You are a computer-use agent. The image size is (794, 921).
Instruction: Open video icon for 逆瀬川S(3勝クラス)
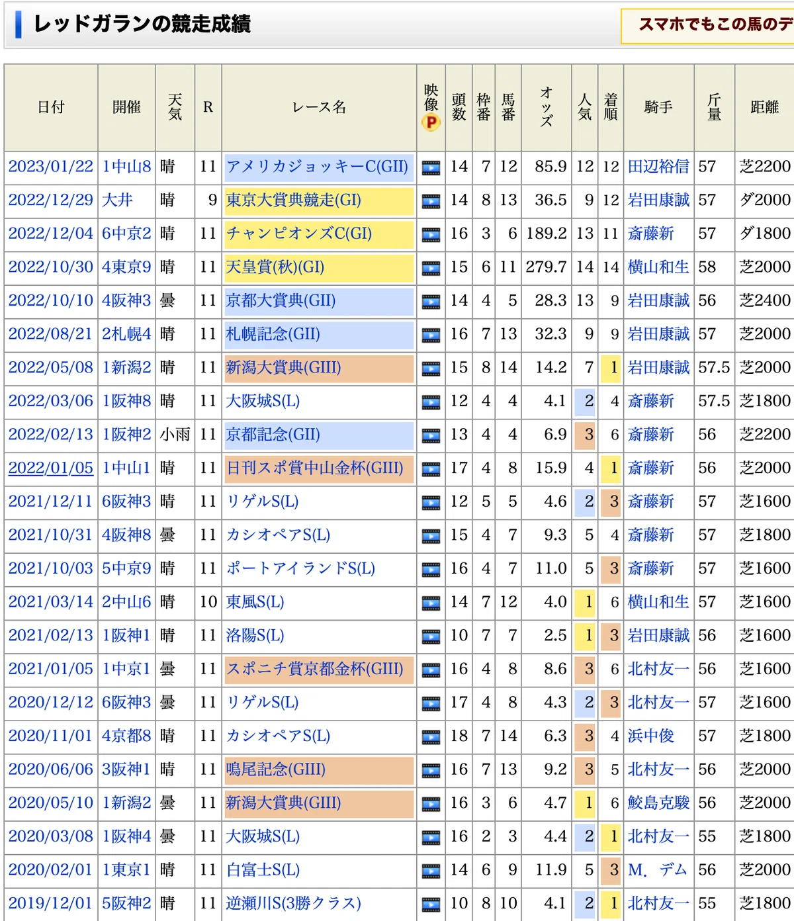click(x=431, y=905)
